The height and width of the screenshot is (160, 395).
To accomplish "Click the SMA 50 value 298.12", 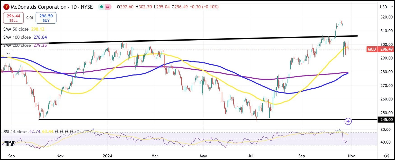I will click(38, 29).
